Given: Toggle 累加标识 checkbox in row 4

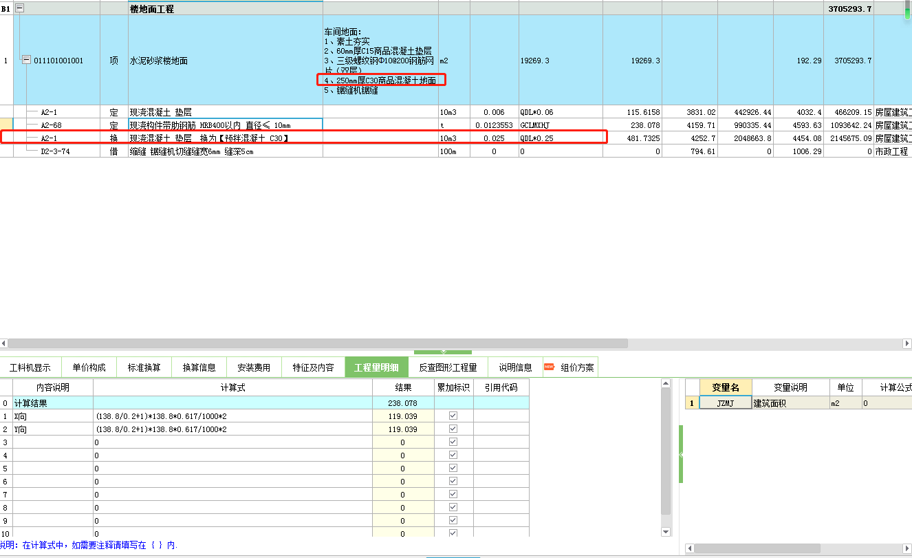Looking at the screenshot, I should point(453,455).
